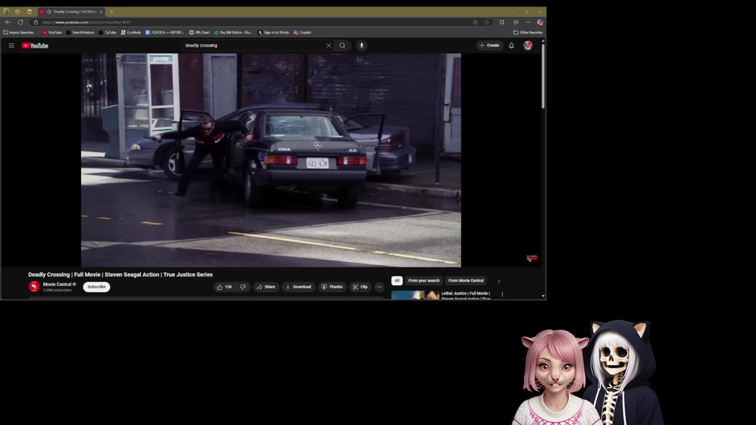Open the SmeithAutism bookmark

click(x=80, y=32)
